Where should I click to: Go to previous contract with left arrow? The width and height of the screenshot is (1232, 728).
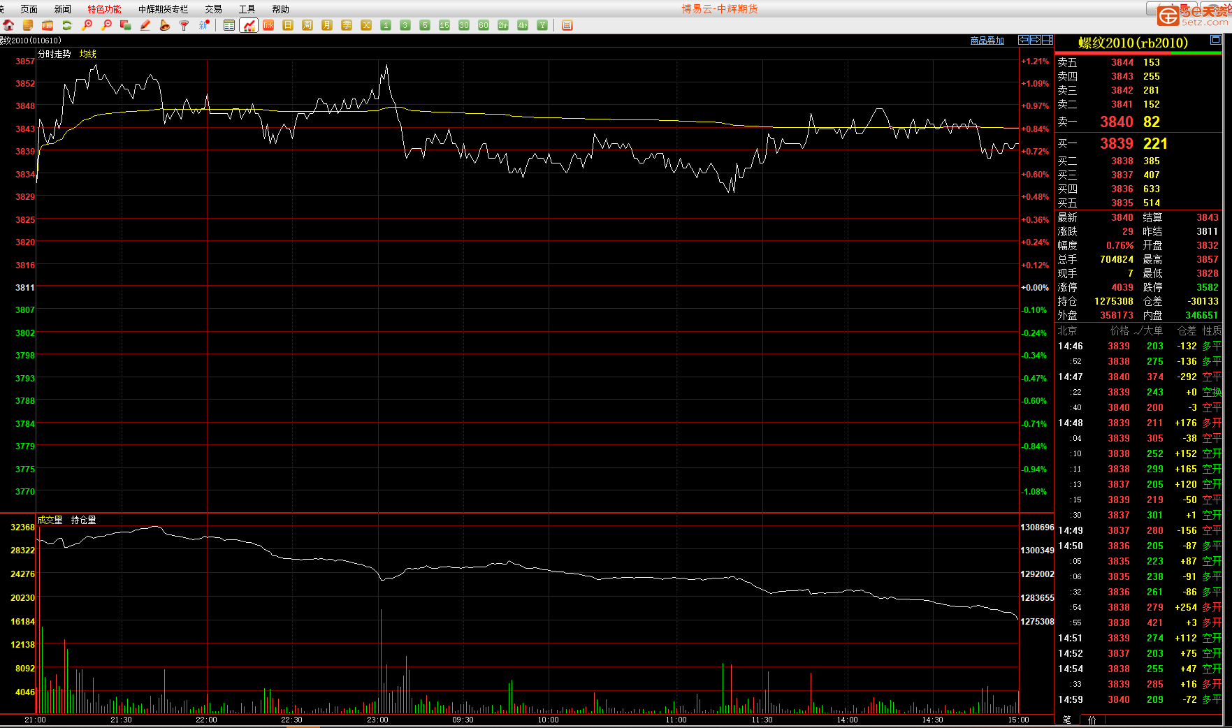pyautogui.click(x=1024, y=40)
